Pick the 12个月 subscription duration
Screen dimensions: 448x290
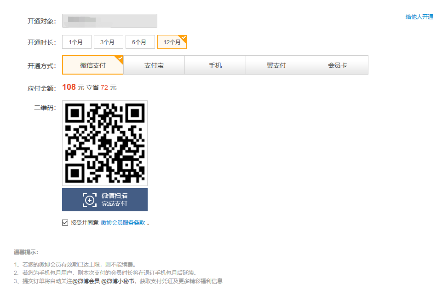172,42
